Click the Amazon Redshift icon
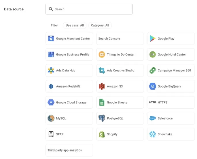Image resolution: width=197 pixels, height=159 pixels. pos(51,86)
